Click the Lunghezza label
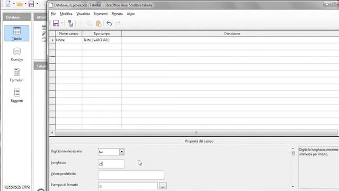The height and width of the screenshot is (191, 339). 58,162
